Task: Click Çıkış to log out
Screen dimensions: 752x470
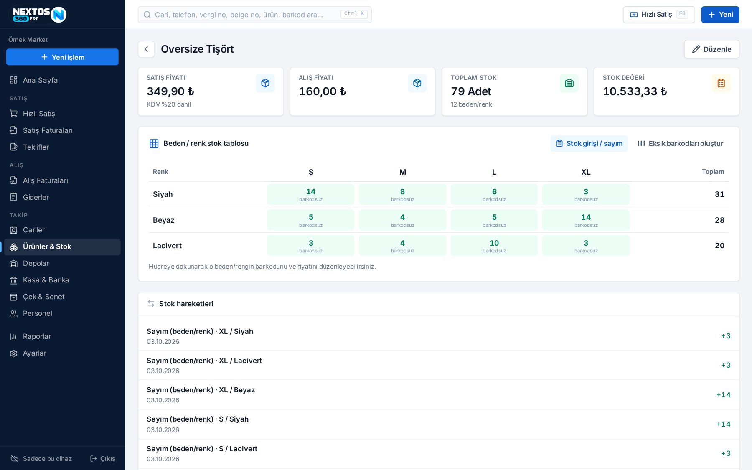Action: tap(103, 459)
